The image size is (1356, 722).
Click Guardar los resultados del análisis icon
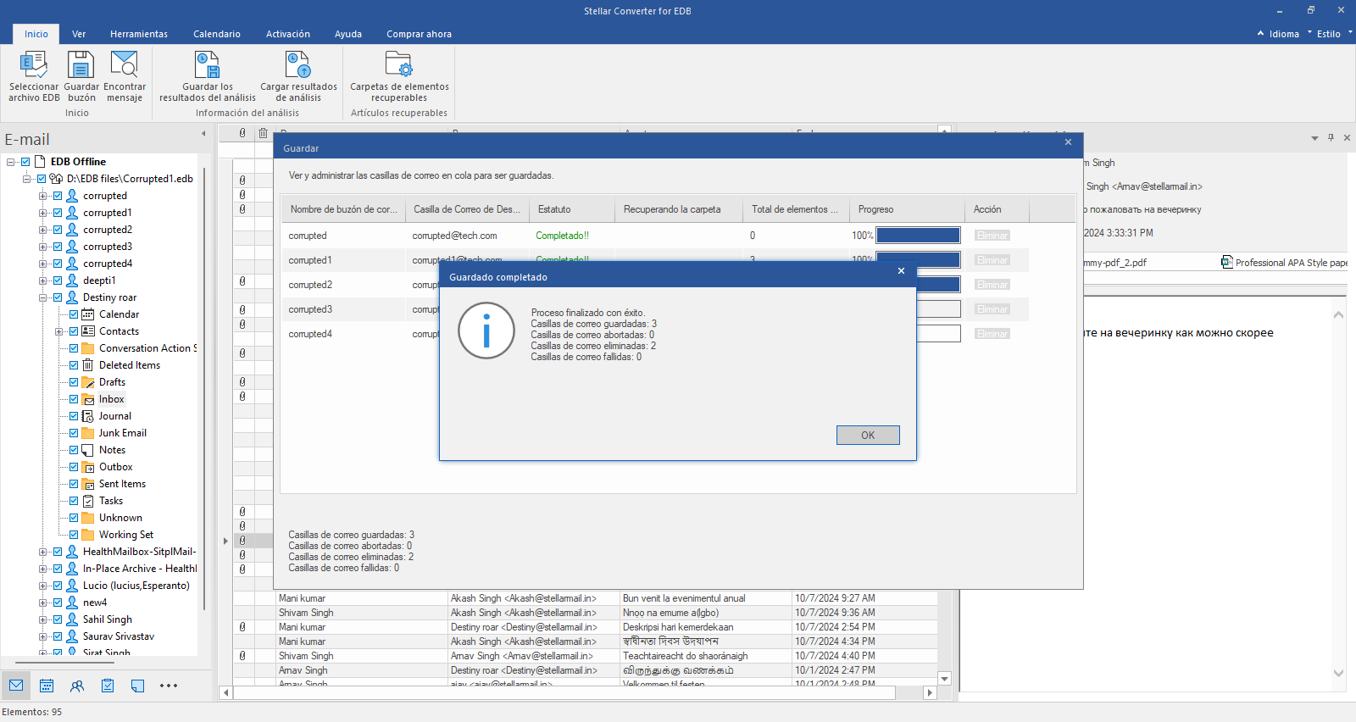208,64
